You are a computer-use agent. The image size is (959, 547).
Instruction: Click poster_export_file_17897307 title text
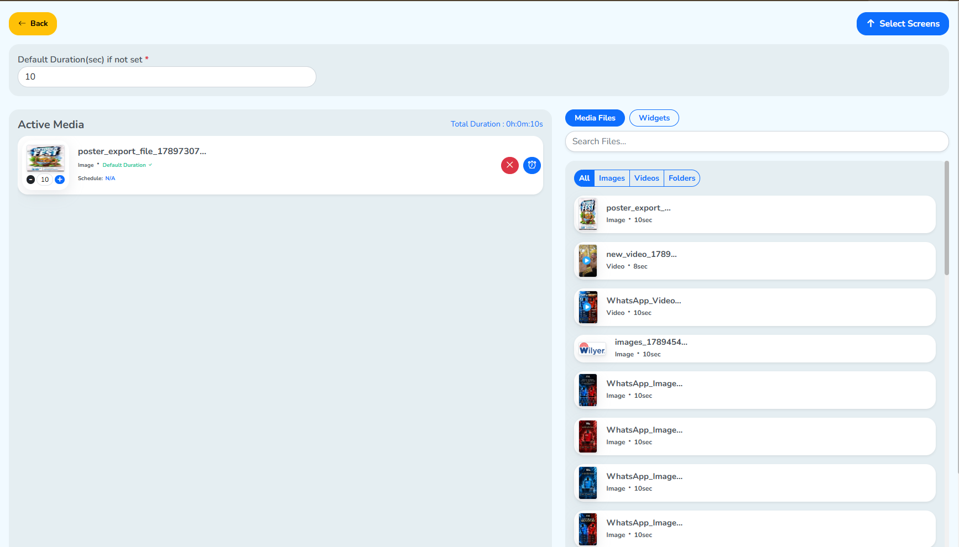point(142,151)
